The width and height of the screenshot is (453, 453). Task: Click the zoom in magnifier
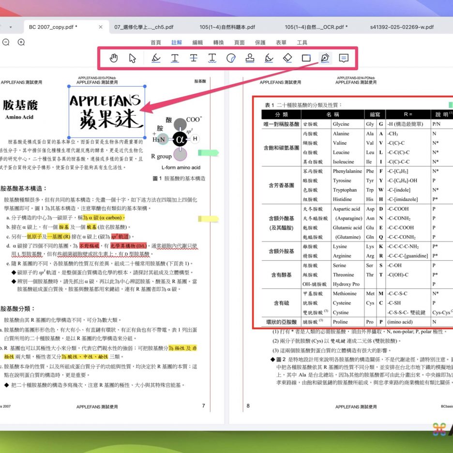21,42
